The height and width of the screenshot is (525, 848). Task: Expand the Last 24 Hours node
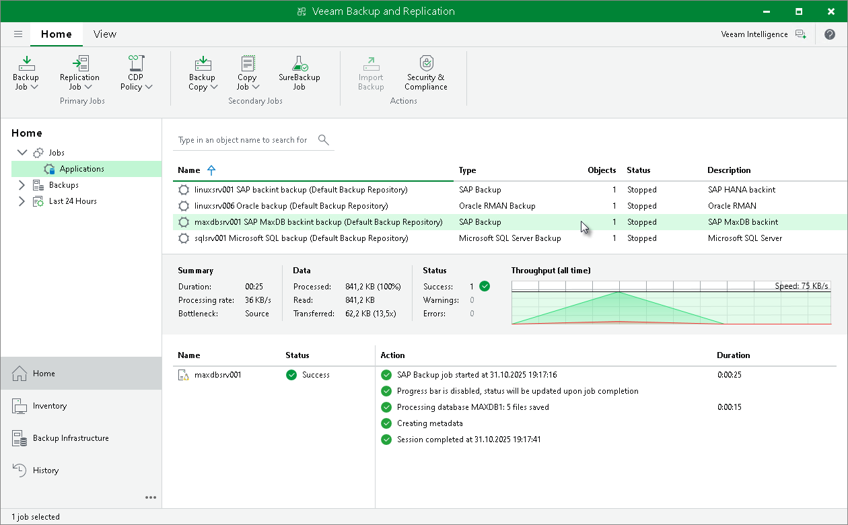point(22,201)
